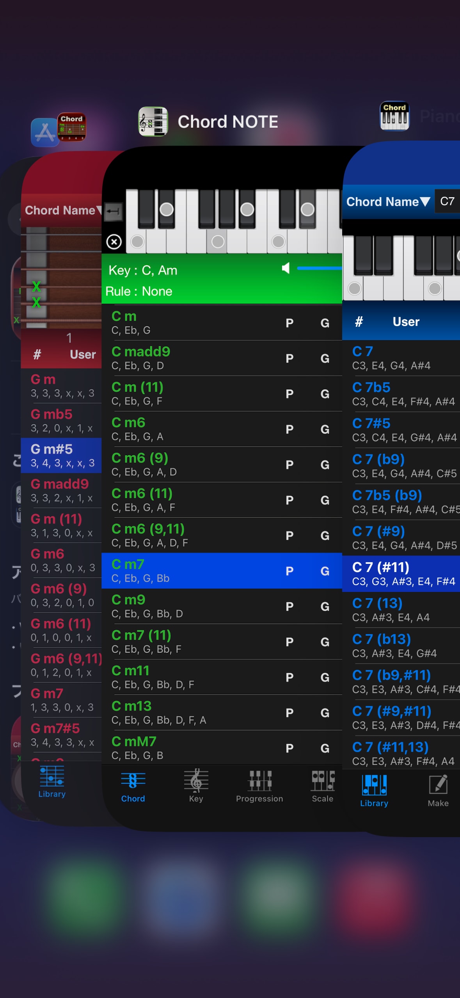
Task: Toggle P button for C m9 row
Action: (289, 606)
